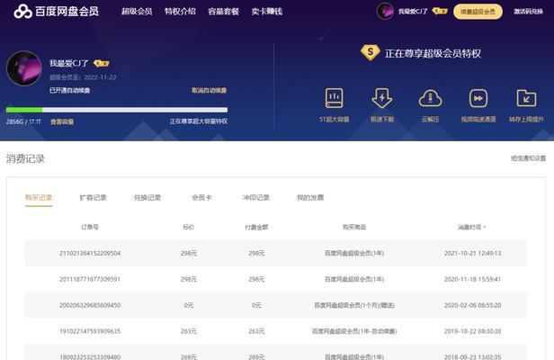
Task: Click the 263元 list price cell
Action: point(188,331)
